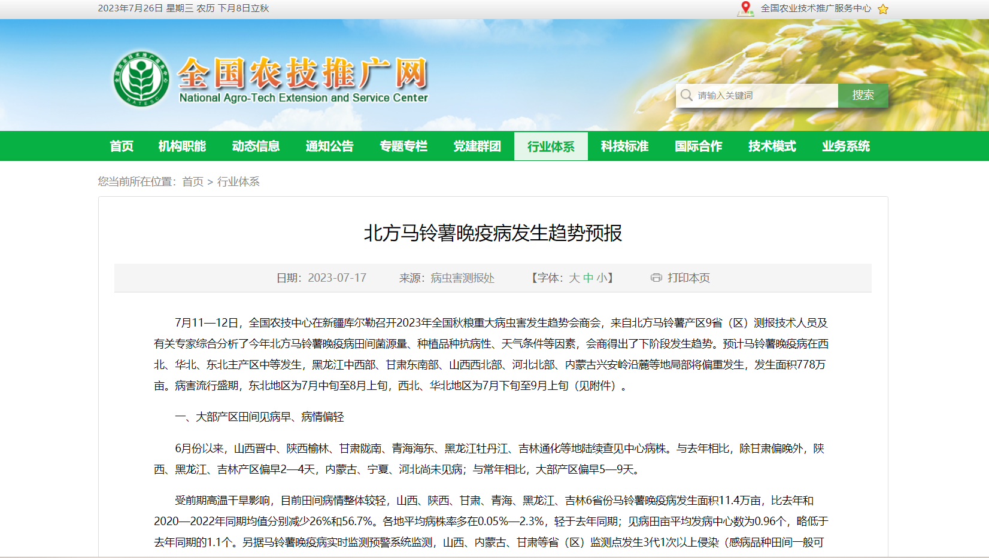Image resolution: width=989 pixels, height=558 pixels.
Task: Open the 通知公告 navigation menu
Action: (329, 146)
